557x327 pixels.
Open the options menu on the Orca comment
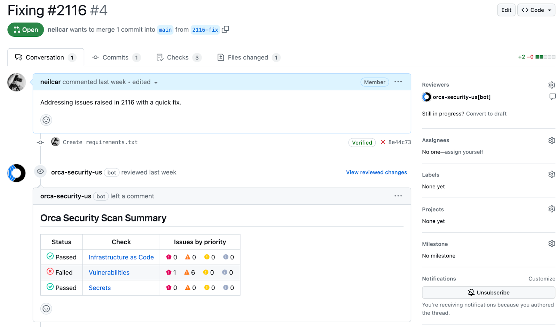coord(398,196)
